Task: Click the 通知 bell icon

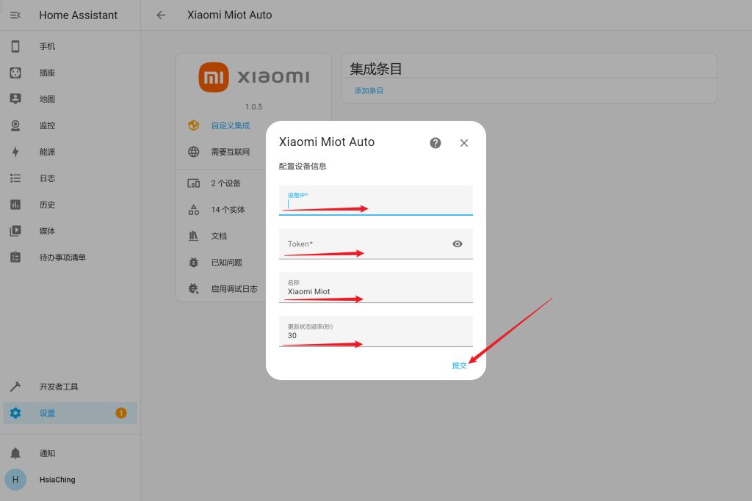Action: click(x=15, y=453)
